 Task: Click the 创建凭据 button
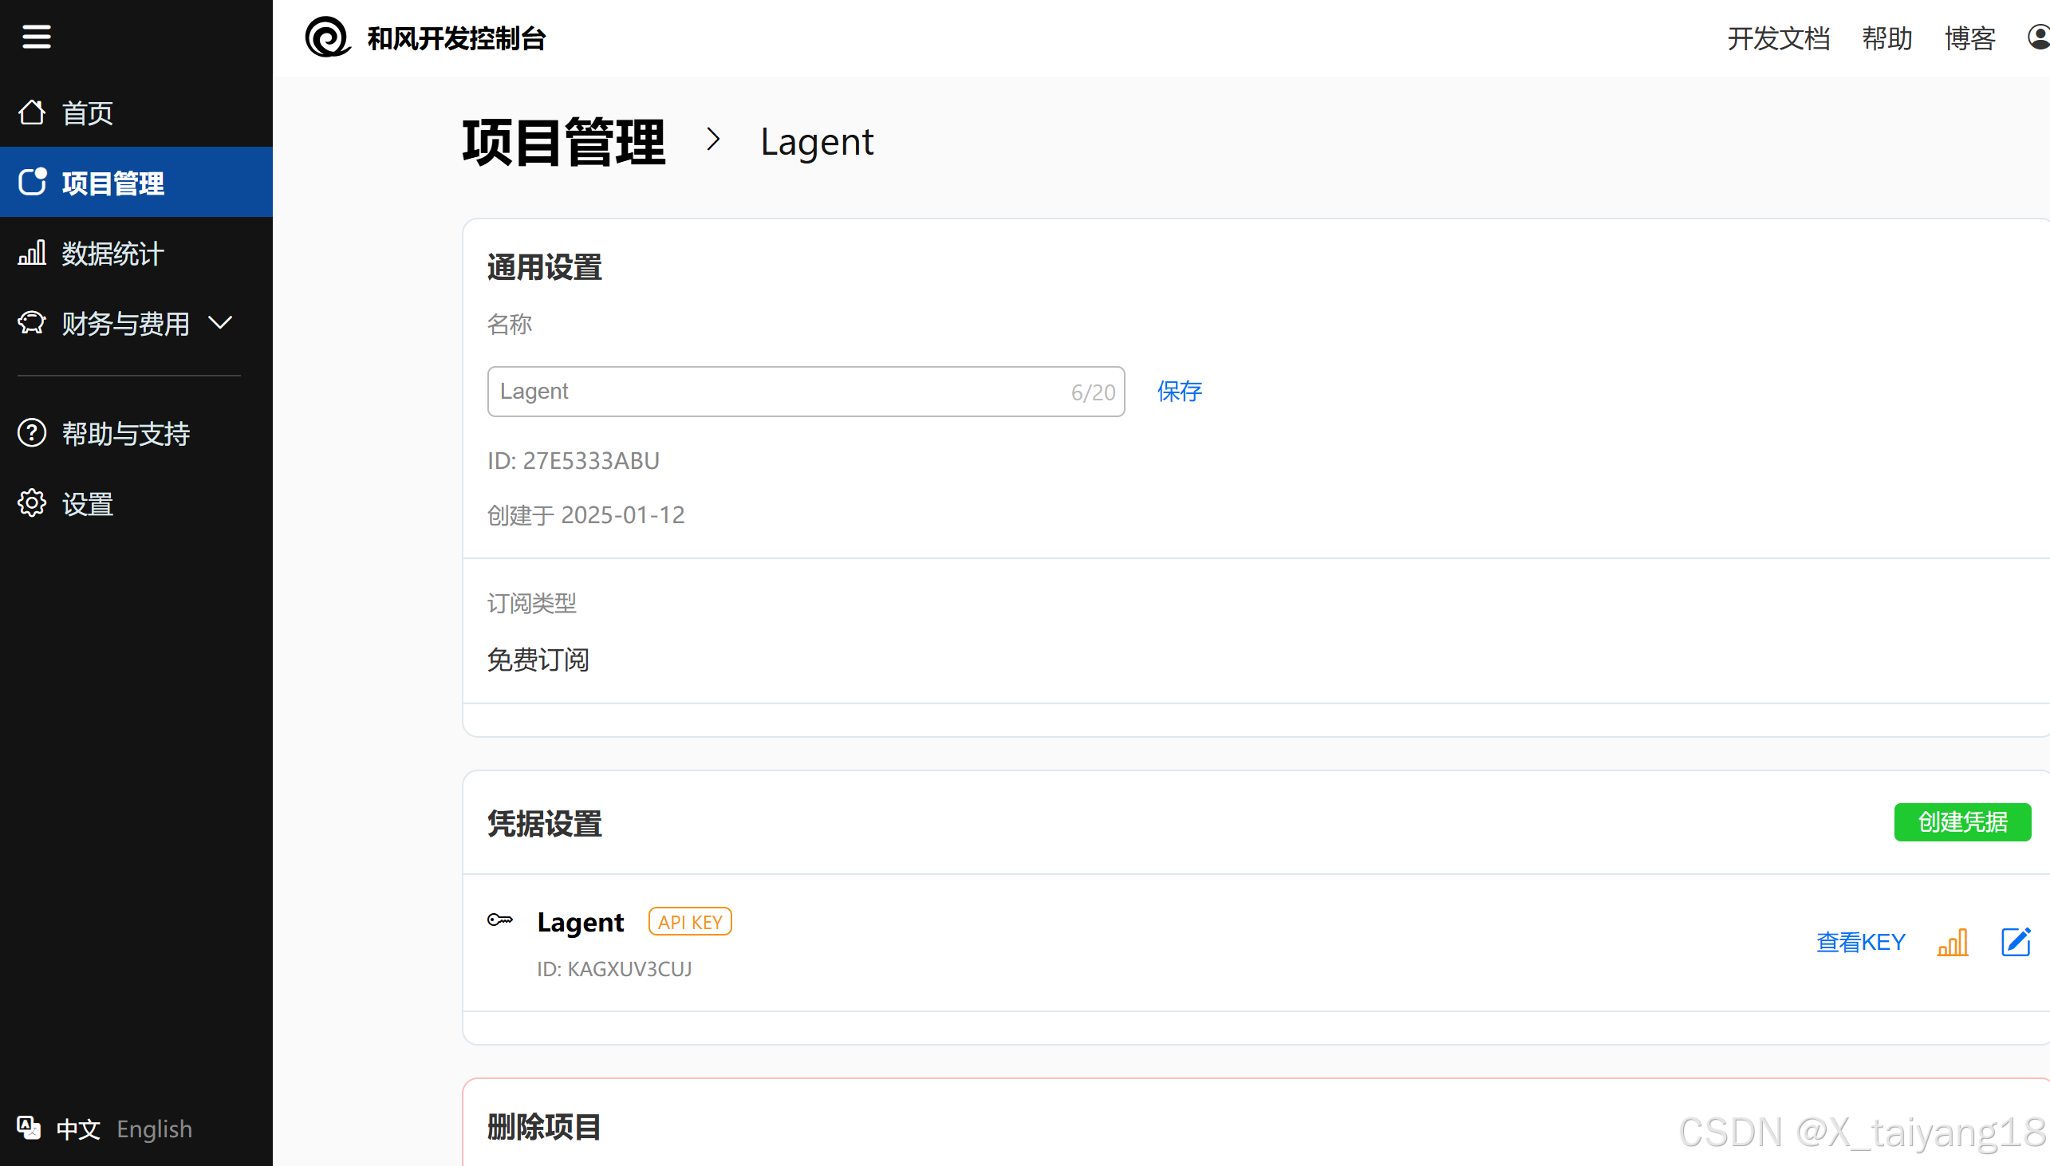click(1962, 821)
